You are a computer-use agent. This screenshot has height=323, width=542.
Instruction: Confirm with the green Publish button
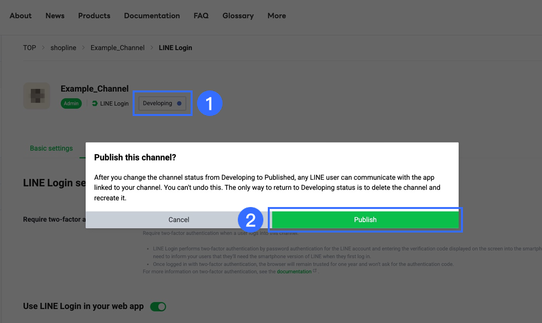click(x=365, y=220)
